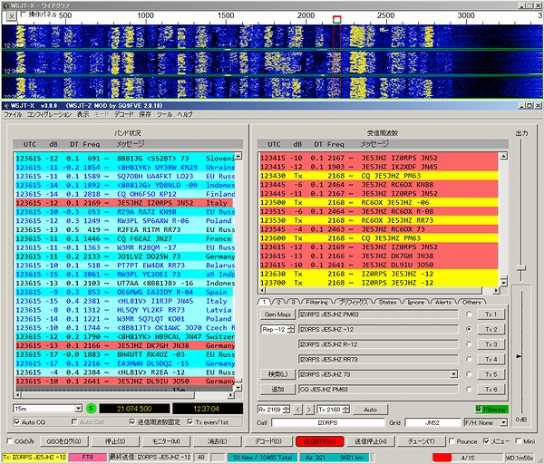Switch to the Filtering tab
This screenshot has width=544, height=464.
pos(316,302)
